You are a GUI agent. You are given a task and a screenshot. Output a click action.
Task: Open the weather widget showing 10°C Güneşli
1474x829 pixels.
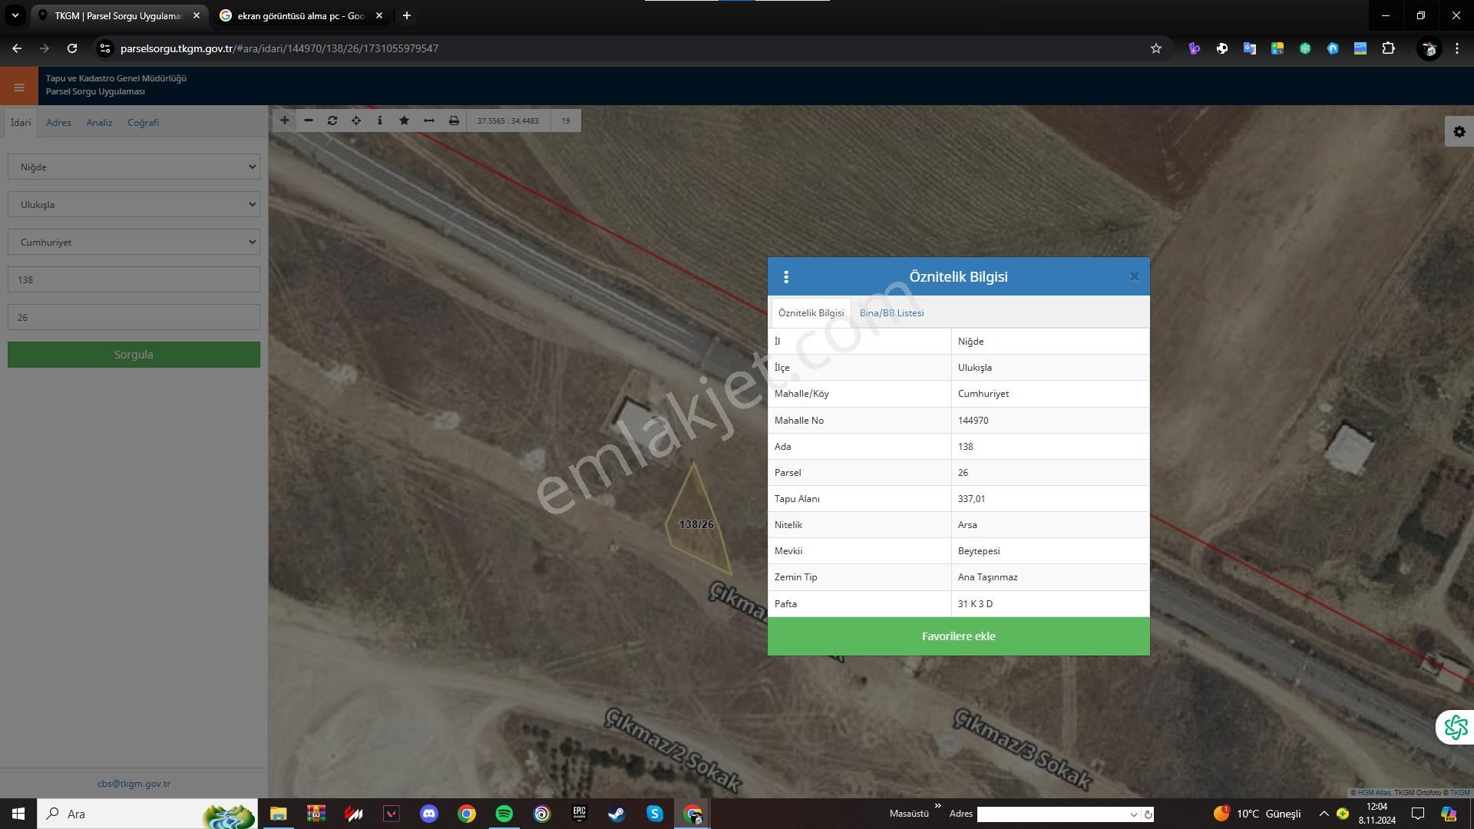coord(1257,814)
